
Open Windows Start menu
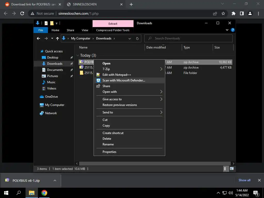click(6, 193)
